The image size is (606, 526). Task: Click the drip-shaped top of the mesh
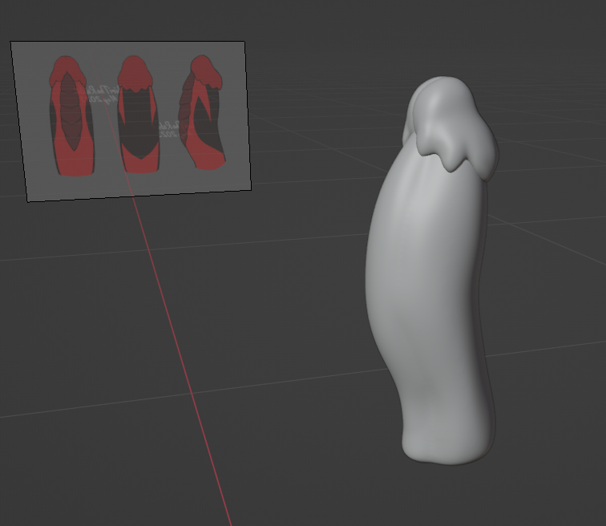point(449,120)
